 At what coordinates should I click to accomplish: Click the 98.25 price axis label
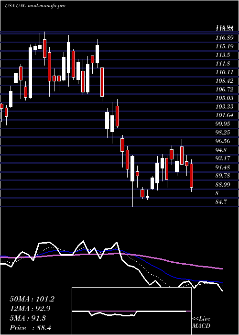(223, 133)
